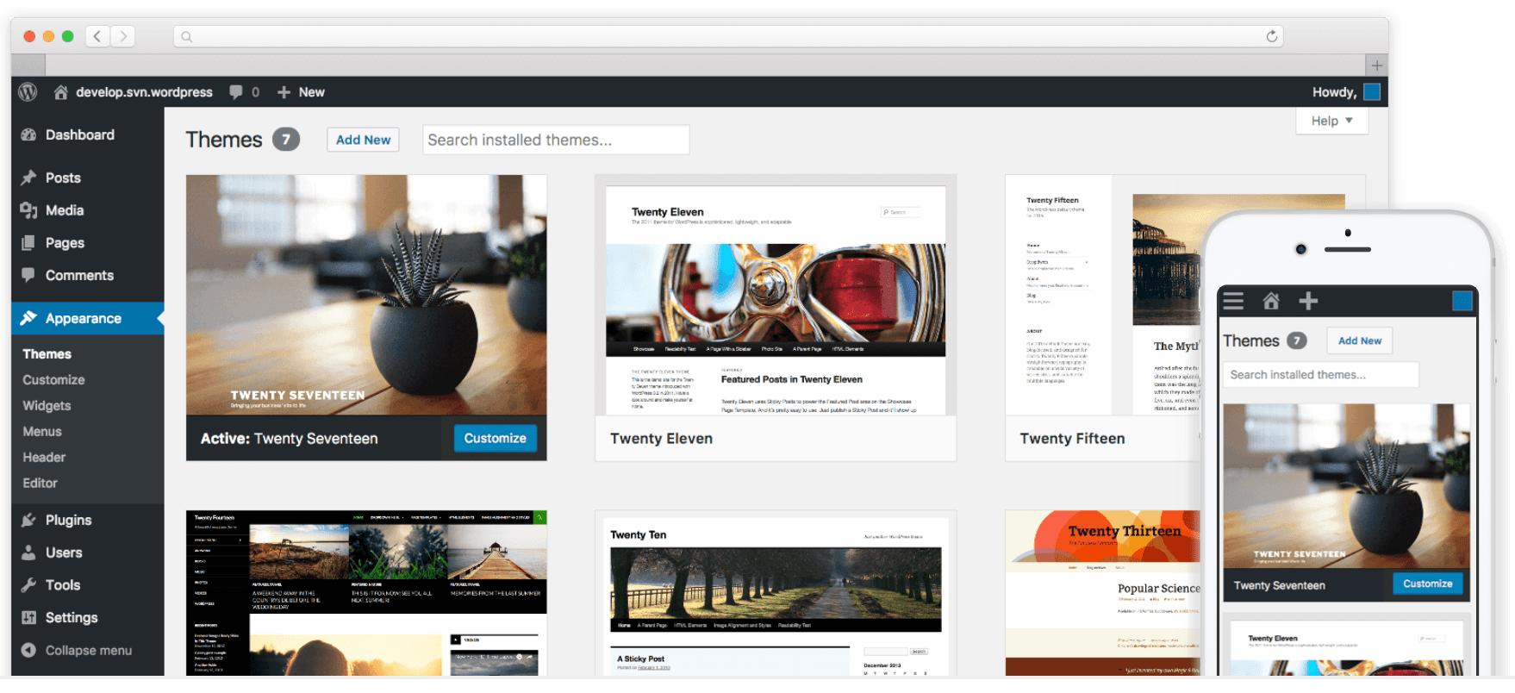Select the Twenty Fifteen theme thumbnail
Image resolution: width=1515 pixels, height=693 pixels.
1103,296
